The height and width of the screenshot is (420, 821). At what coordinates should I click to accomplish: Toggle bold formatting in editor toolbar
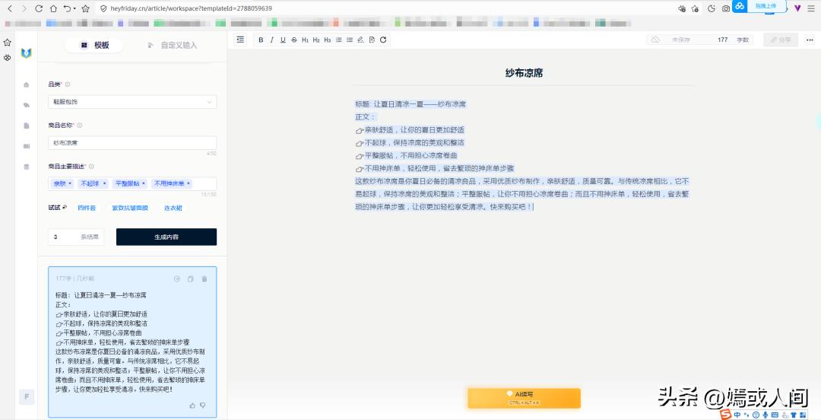tap(261, 40)
